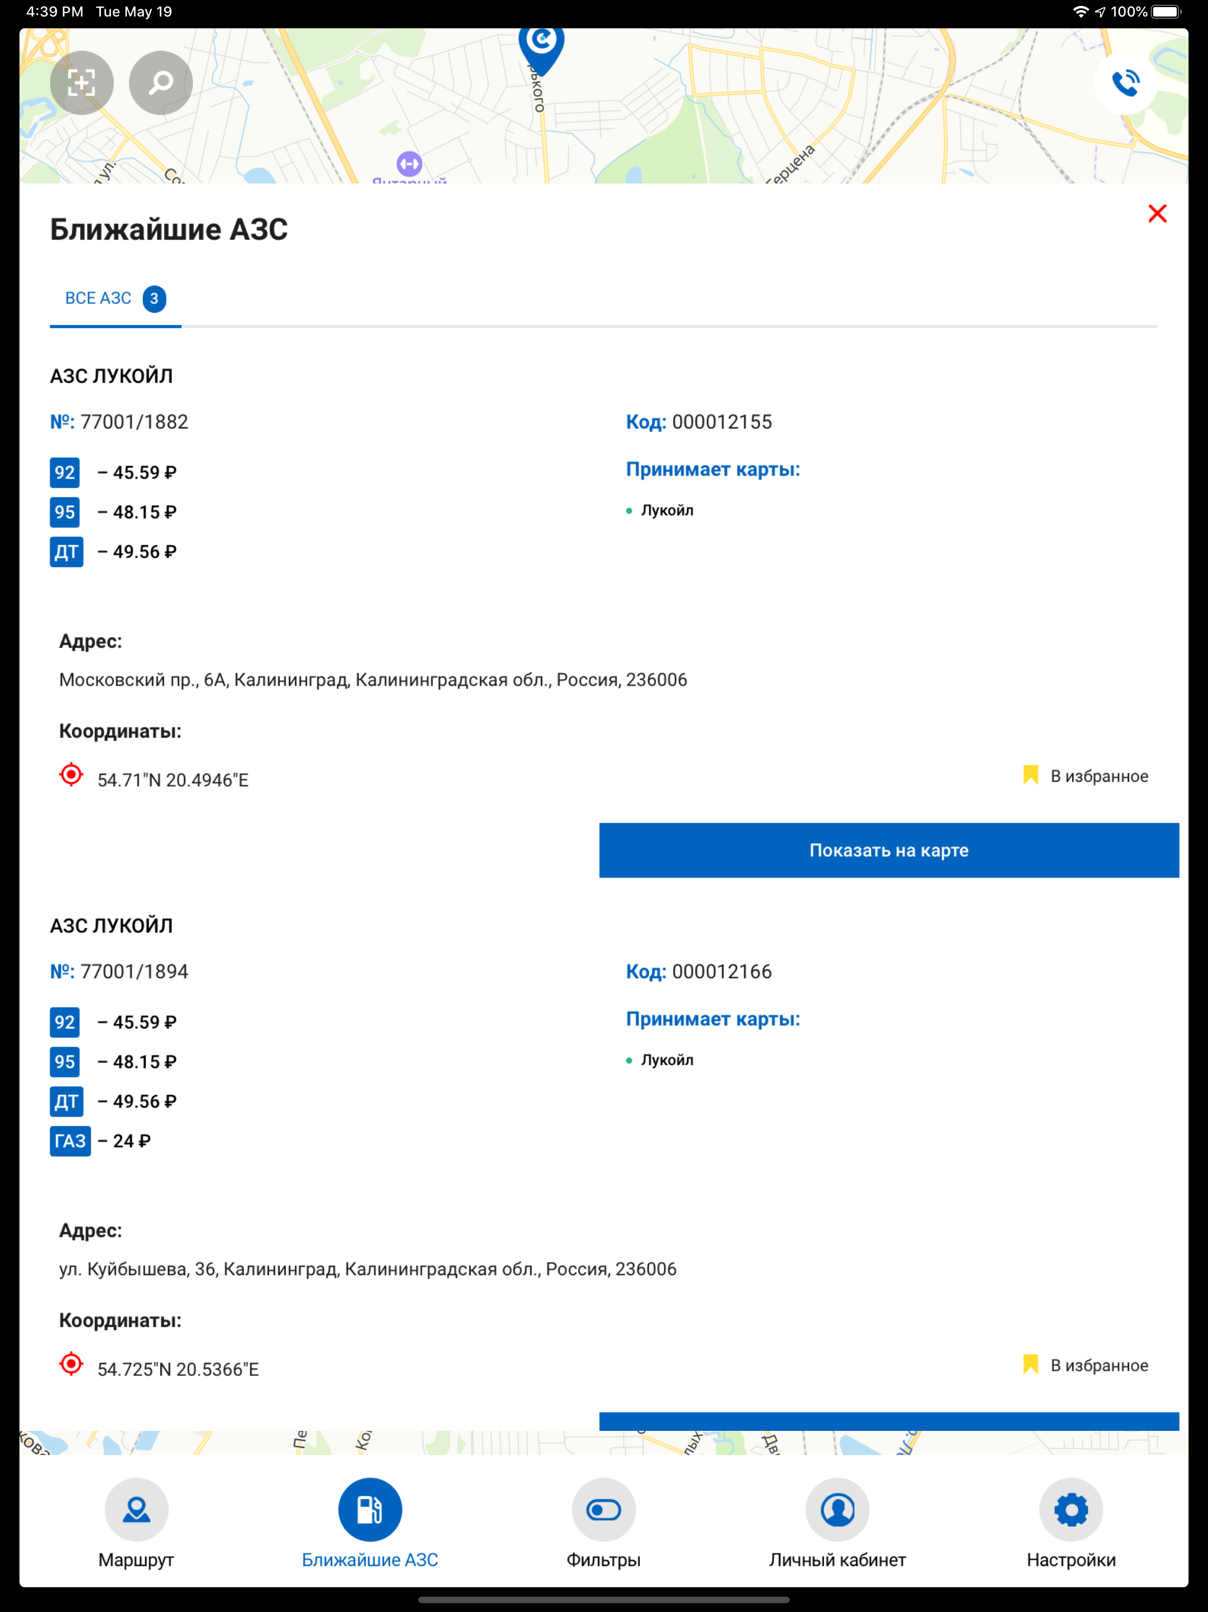Tap coordinates text 54.725"N 20.5366"E

tap(179, 1369)
